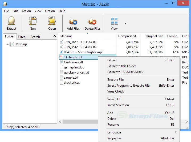Open the View dropdown arrow in toolbar

(x=125, y=23)
